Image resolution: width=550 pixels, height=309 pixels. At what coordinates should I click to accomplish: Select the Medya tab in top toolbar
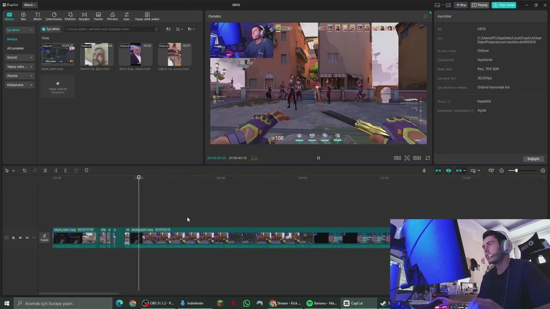point(9,16)
